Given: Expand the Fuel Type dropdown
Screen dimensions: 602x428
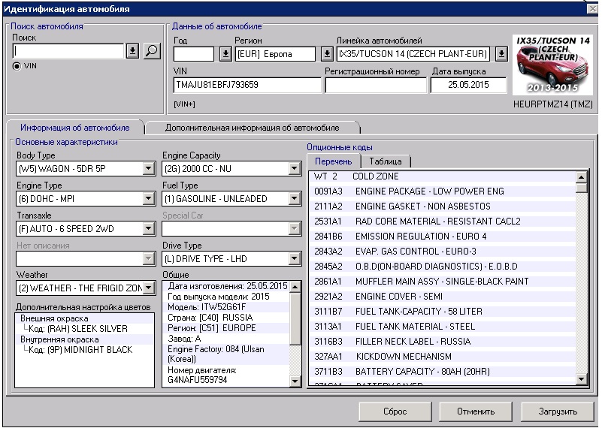Looking at the screenshot, I should coord(294,198).
